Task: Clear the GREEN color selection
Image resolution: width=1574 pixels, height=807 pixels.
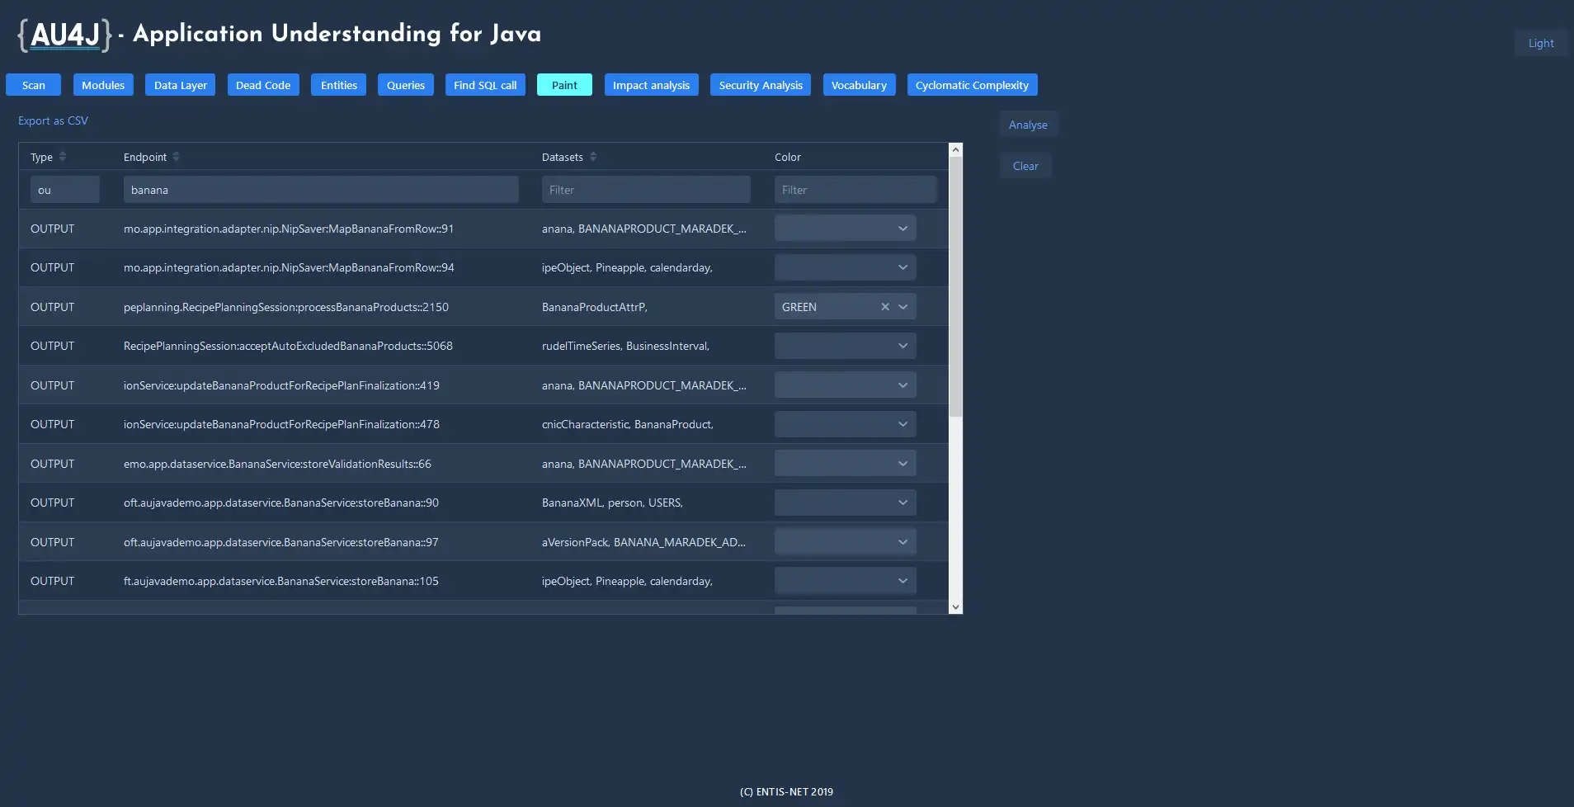Action: point(885,307)
